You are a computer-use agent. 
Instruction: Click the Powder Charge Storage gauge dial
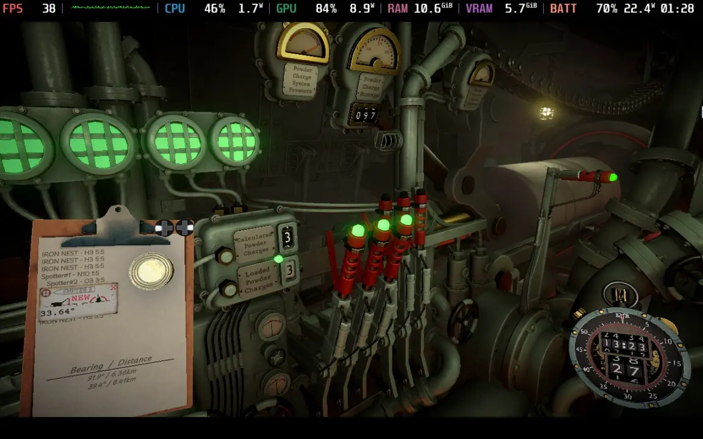[375, 51]
